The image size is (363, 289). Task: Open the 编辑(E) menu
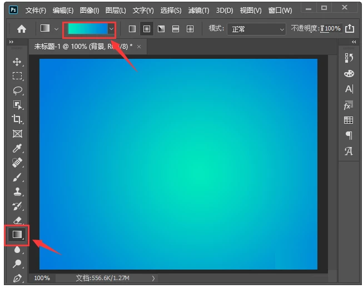point(63,11)
